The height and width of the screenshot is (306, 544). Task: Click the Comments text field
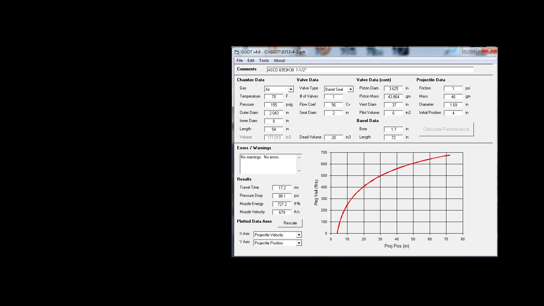370,70
